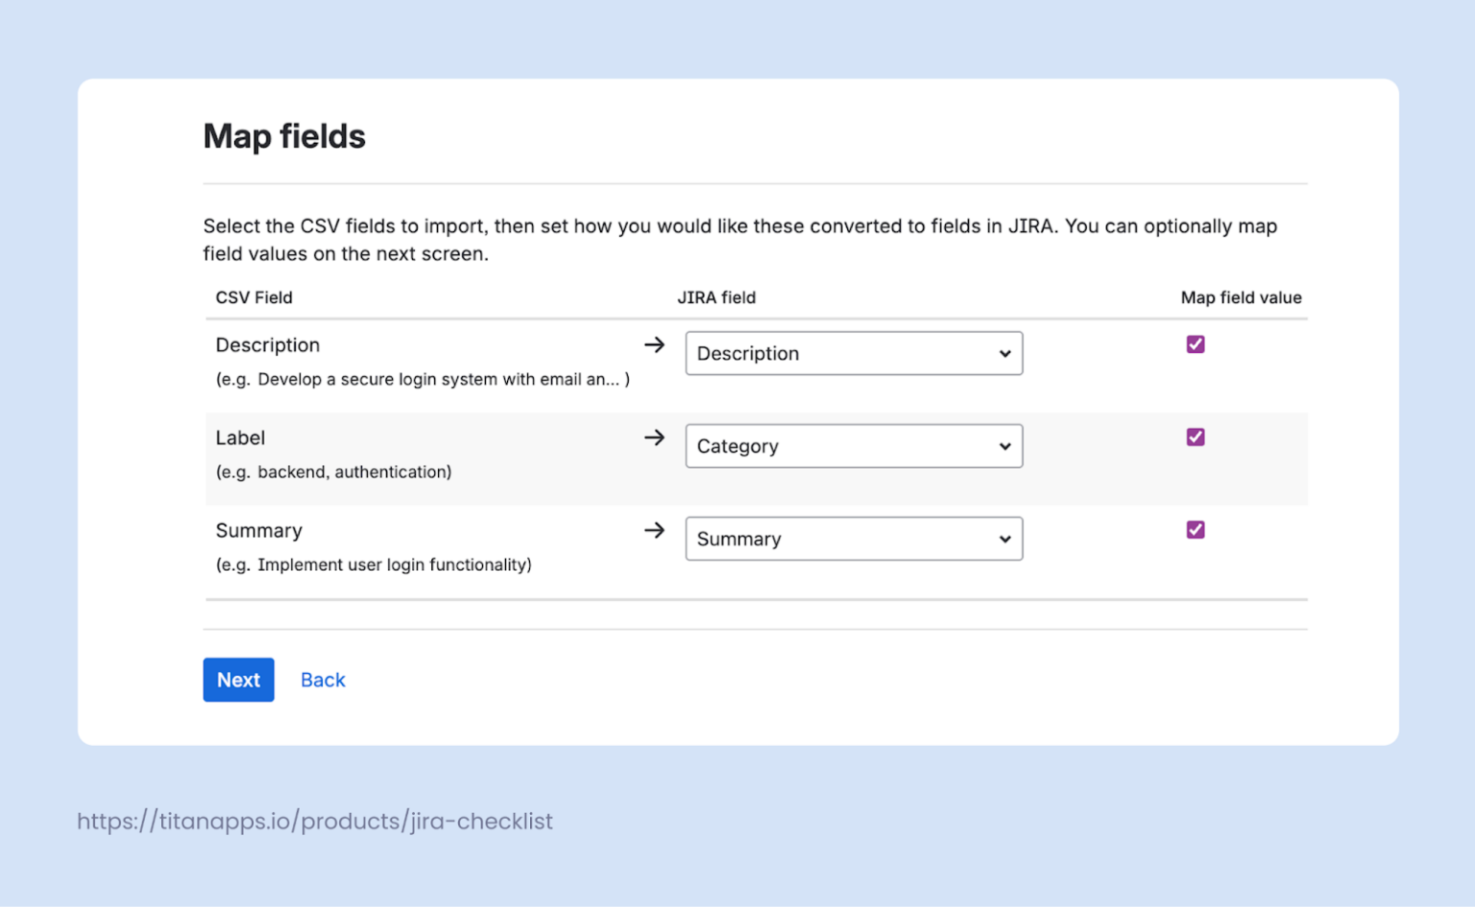Click the CSV Field column header
Image resolution: width=1475 pixels, height=907 pixels.
coord(254,298)
